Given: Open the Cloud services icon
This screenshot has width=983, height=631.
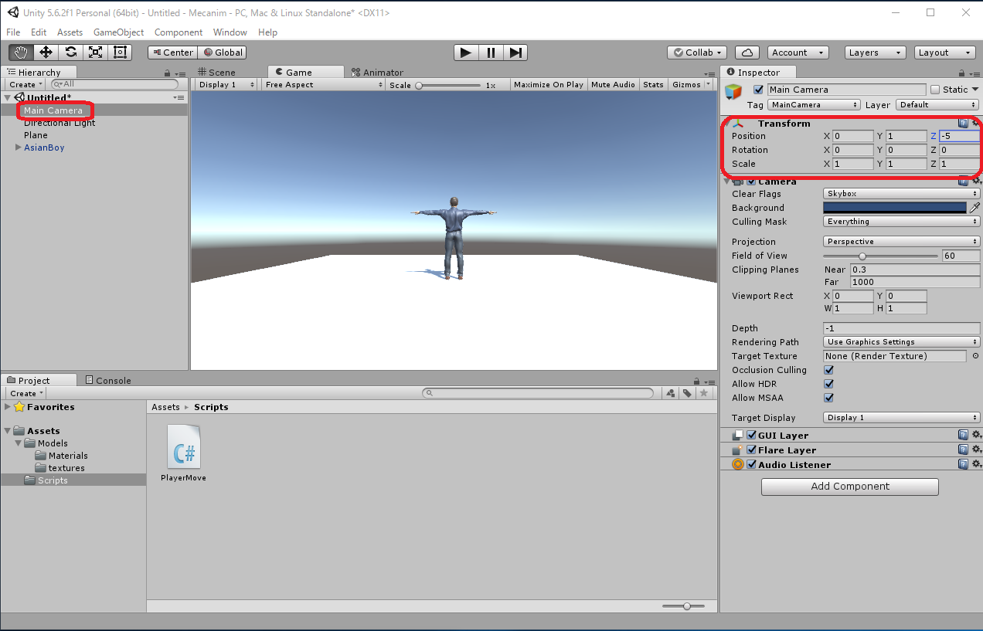Looking at the screenshot, I should point(747,53).
